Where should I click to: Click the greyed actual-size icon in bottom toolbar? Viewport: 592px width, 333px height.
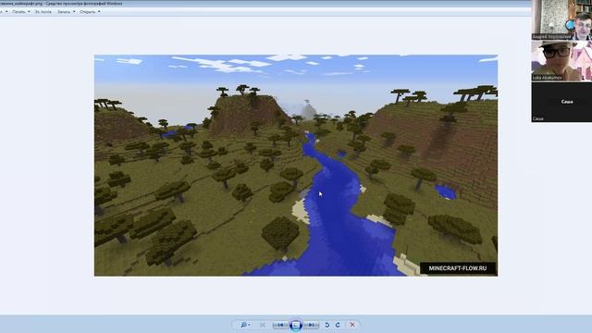pyautogui.click(x=263, y=325)
